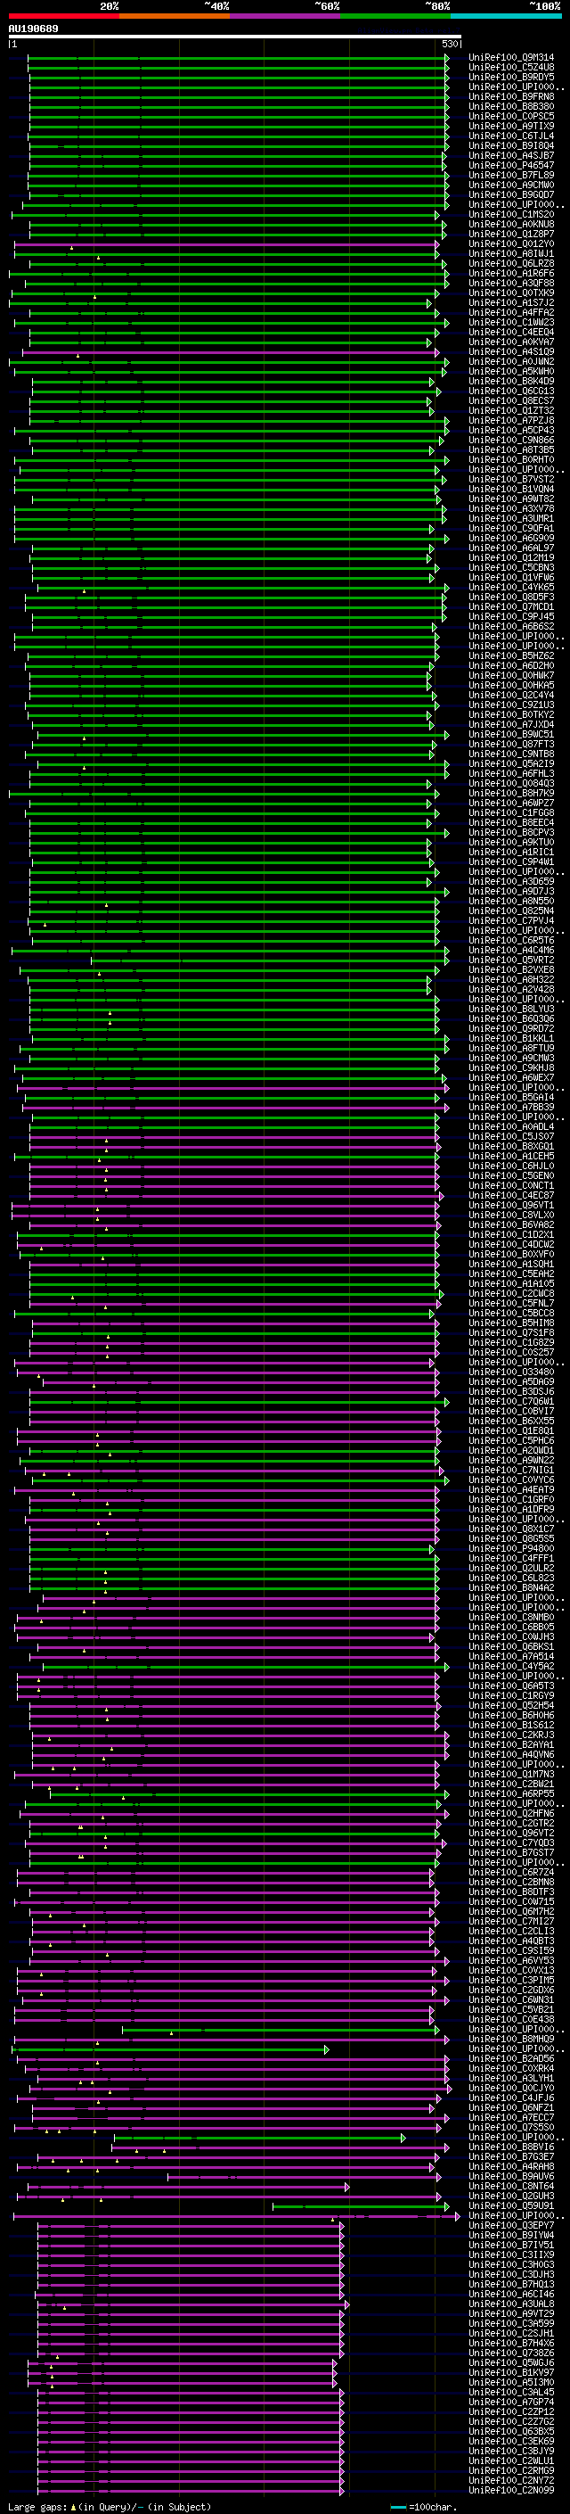The image size is (570, 2514).
Task: Select the UniRef100_C1MS20 label
Action: (511, 215)
